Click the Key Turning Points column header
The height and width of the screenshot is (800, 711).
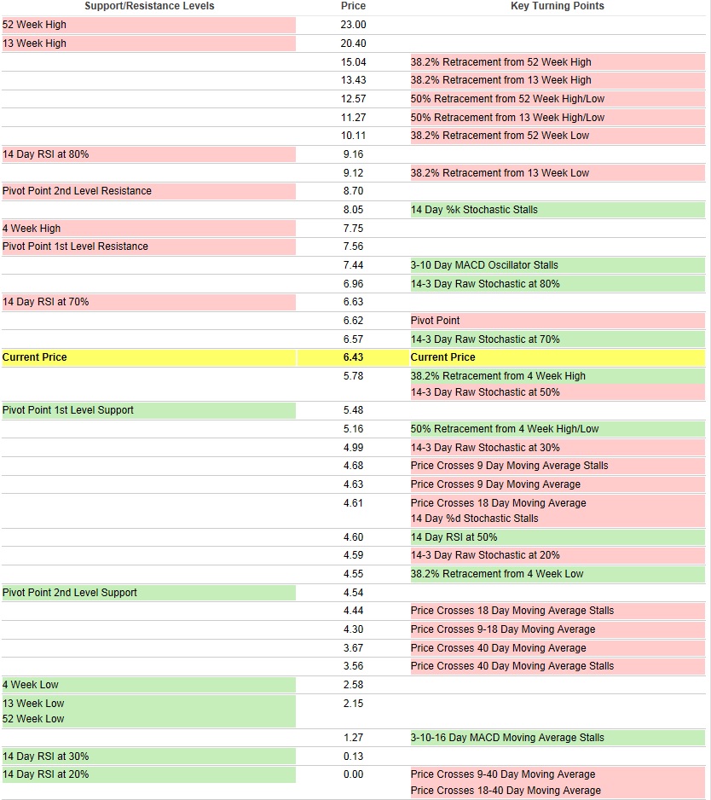pos(557,6)
